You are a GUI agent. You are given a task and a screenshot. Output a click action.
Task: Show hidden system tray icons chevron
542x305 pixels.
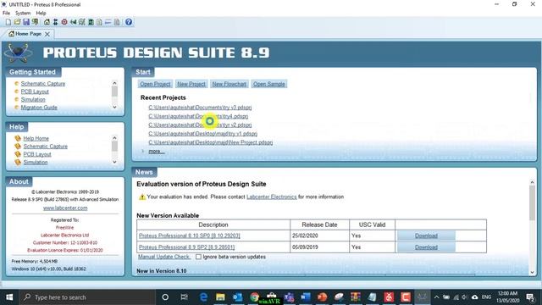point(437,297)
